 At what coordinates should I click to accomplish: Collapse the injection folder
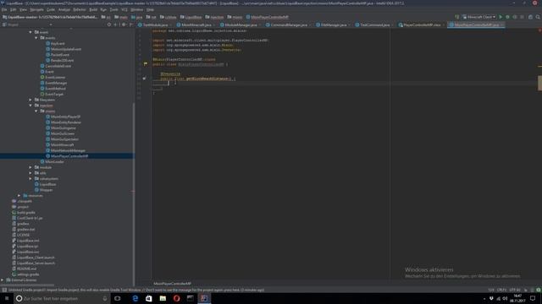click(30, 106)
